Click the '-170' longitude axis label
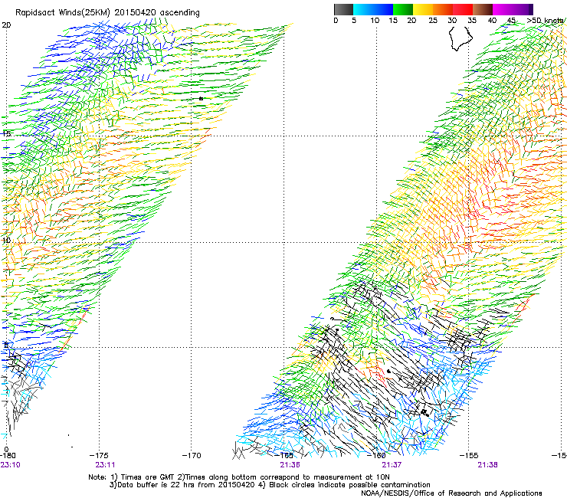567x498 pixels. [192, 456]
